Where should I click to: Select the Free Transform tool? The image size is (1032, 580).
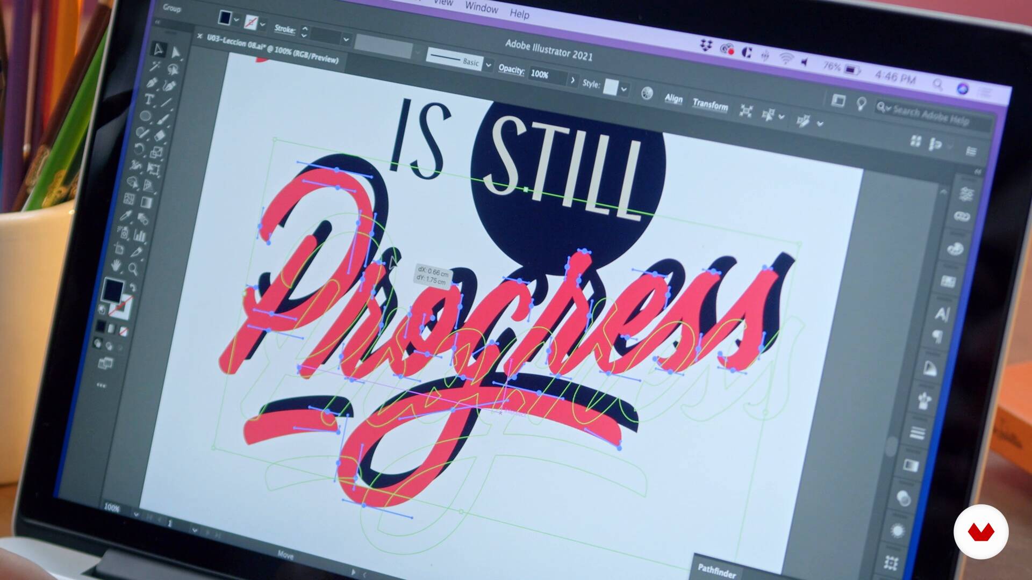click(x=154, y=169)
